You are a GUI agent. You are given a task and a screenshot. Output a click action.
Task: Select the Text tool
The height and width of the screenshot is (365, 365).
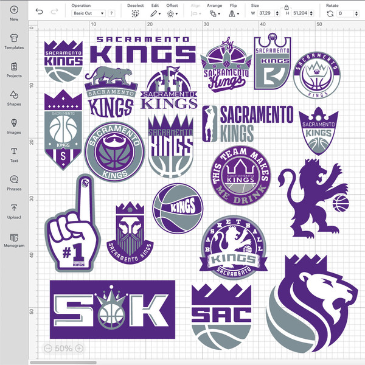[x=14, y=155]
